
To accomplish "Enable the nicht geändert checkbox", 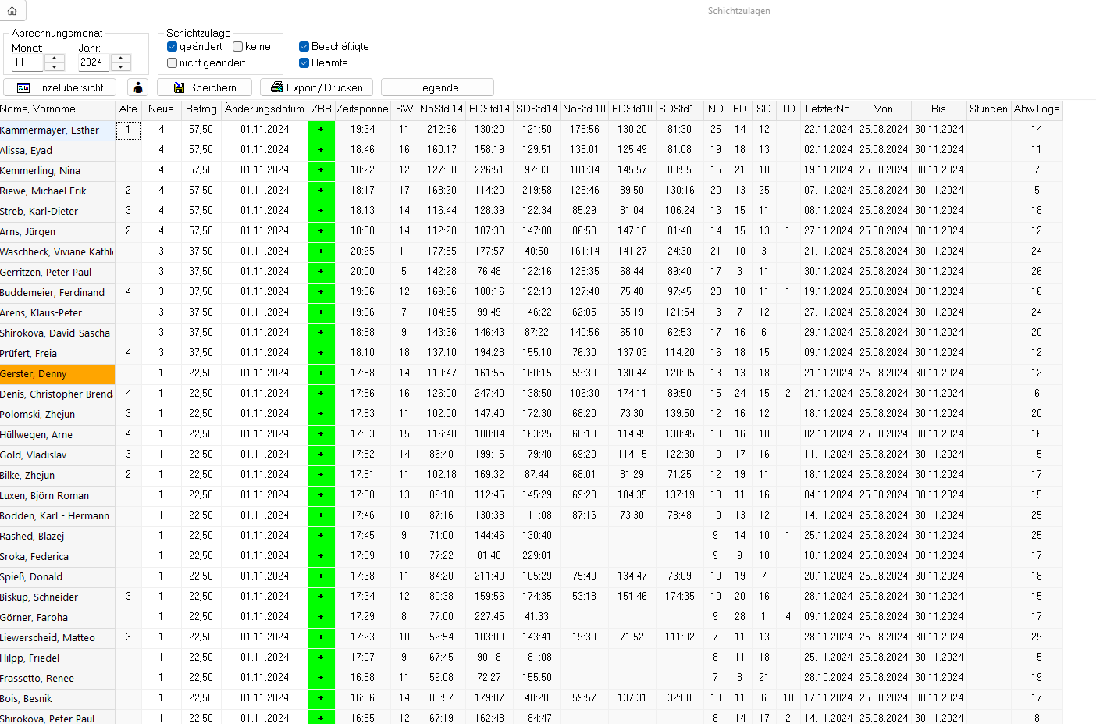I will (172, 62).
